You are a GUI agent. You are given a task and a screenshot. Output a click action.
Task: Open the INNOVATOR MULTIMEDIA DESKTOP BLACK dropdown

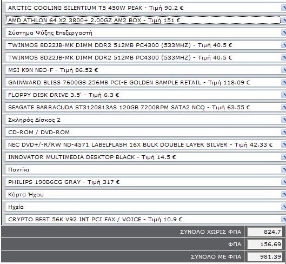(145, 157)
